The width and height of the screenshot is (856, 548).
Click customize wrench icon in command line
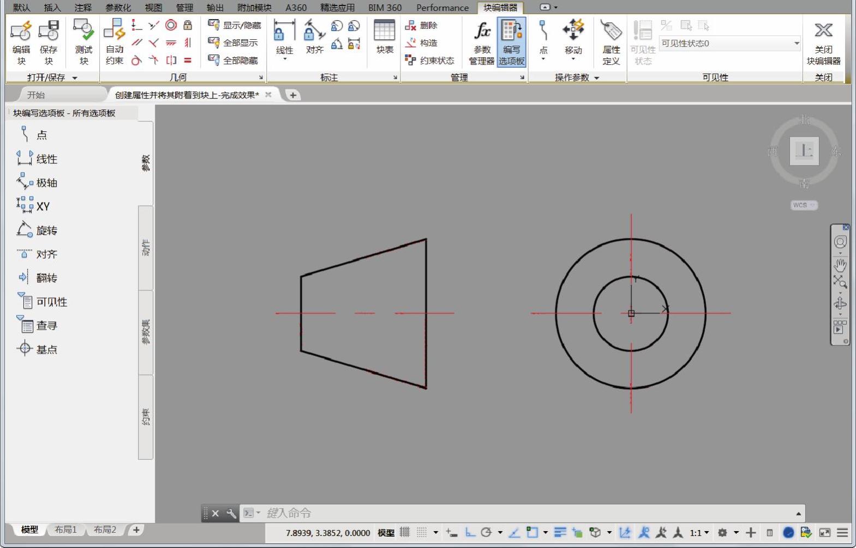click(x=231, y=513)
